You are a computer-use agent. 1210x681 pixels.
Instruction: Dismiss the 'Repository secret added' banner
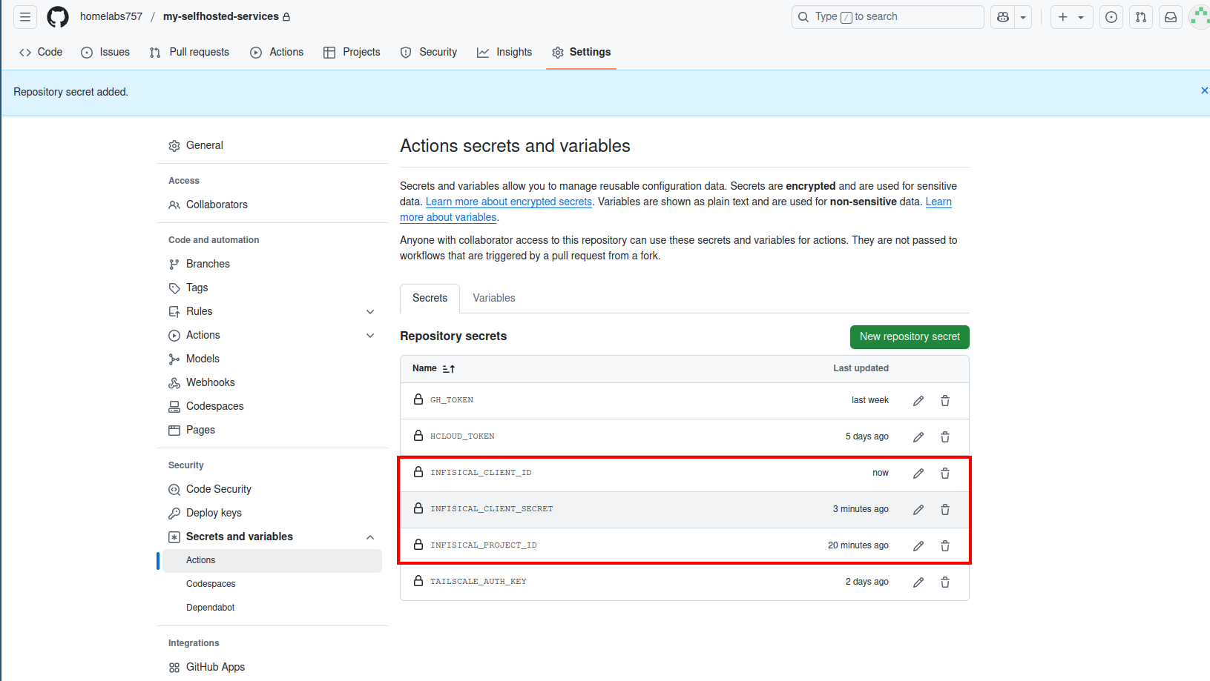(x=1204, y=90)
